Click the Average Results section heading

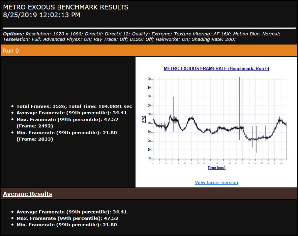[x=28, y=194]
